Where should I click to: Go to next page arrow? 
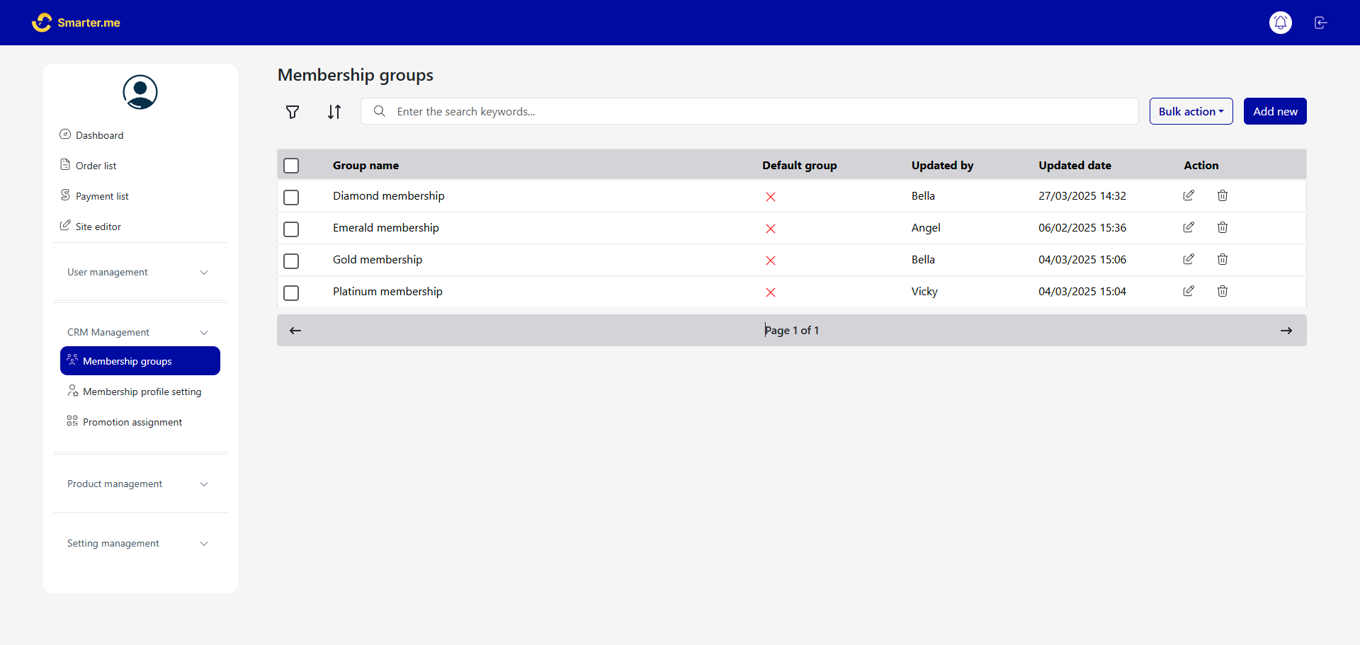[1286, 331]
